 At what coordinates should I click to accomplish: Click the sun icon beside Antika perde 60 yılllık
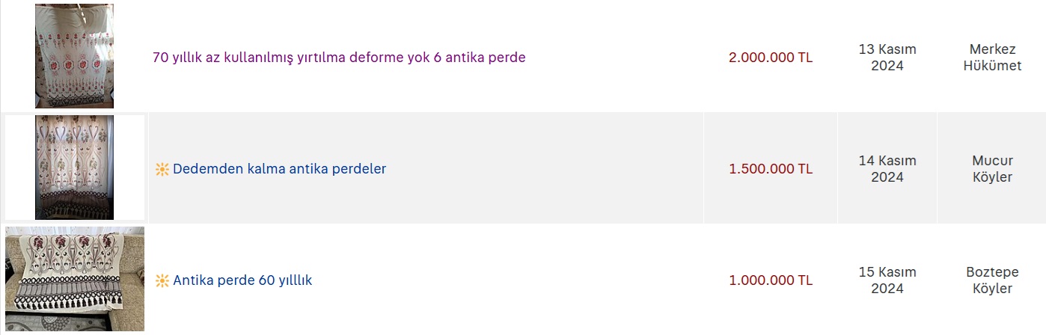tap(162, 281)
